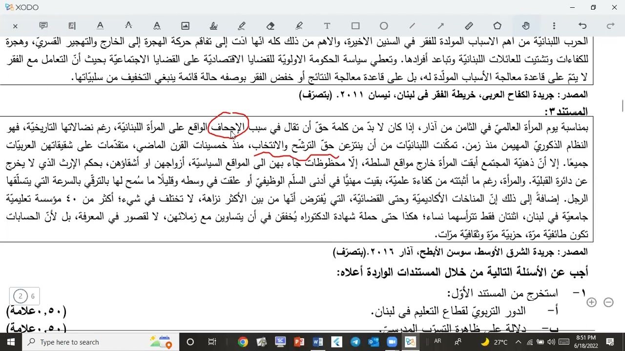This screenshot has width=625, height=351.
Task: Select the ellipse shape tool
Action: [x=384, y=26]
